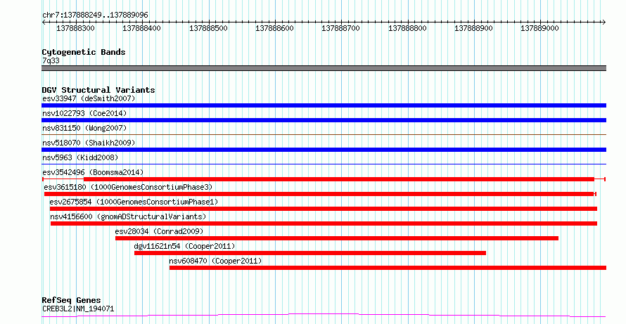This screenshot has height=324, width=626.
Task: Open the esv3542496 (Boomsma2014) label
Action: (x=93, y=172)
